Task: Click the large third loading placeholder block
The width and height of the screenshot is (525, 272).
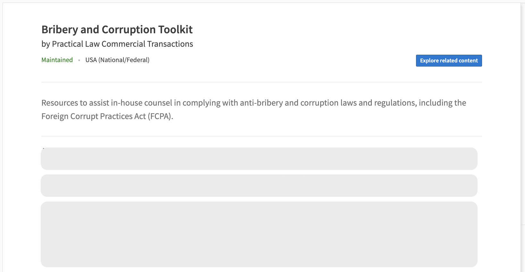Action: pyautogui.click(x=259, y=234)
